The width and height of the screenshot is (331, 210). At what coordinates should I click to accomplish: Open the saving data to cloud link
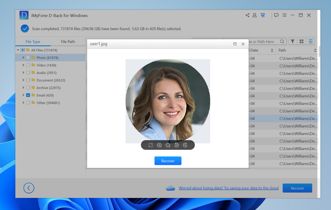point(229,188)
